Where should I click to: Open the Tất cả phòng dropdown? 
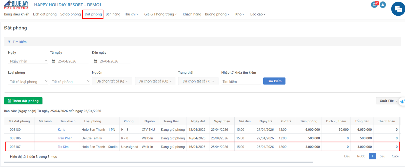point(70,82)
